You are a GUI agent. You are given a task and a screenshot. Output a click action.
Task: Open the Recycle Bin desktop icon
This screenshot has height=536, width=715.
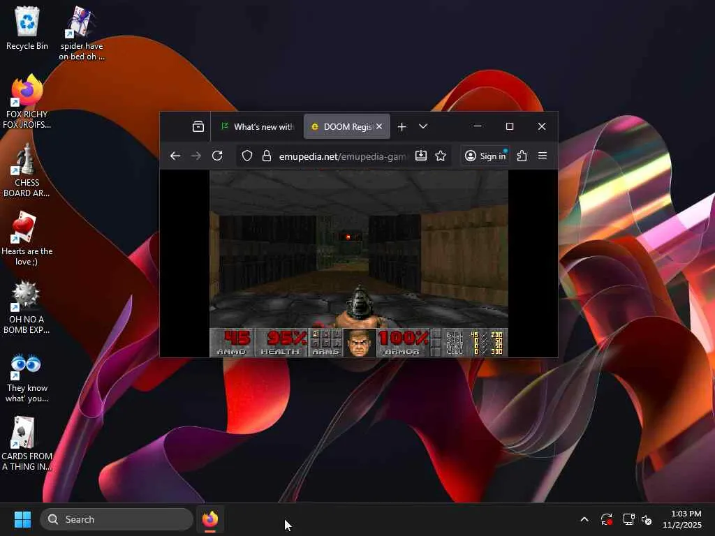click(27, 29)
